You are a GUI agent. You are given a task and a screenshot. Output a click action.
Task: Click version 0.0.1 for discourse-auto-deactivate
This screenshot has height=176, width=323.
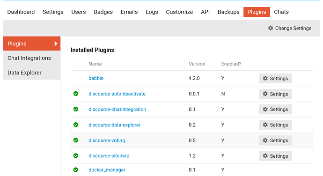click(194, 94)
